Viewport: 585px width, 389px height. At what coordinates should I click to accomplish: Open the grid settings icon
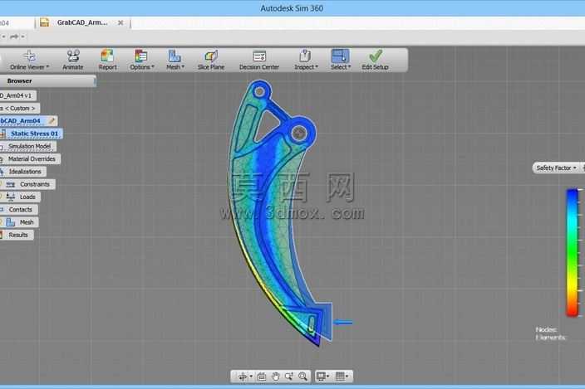click(x=340, y=377)
